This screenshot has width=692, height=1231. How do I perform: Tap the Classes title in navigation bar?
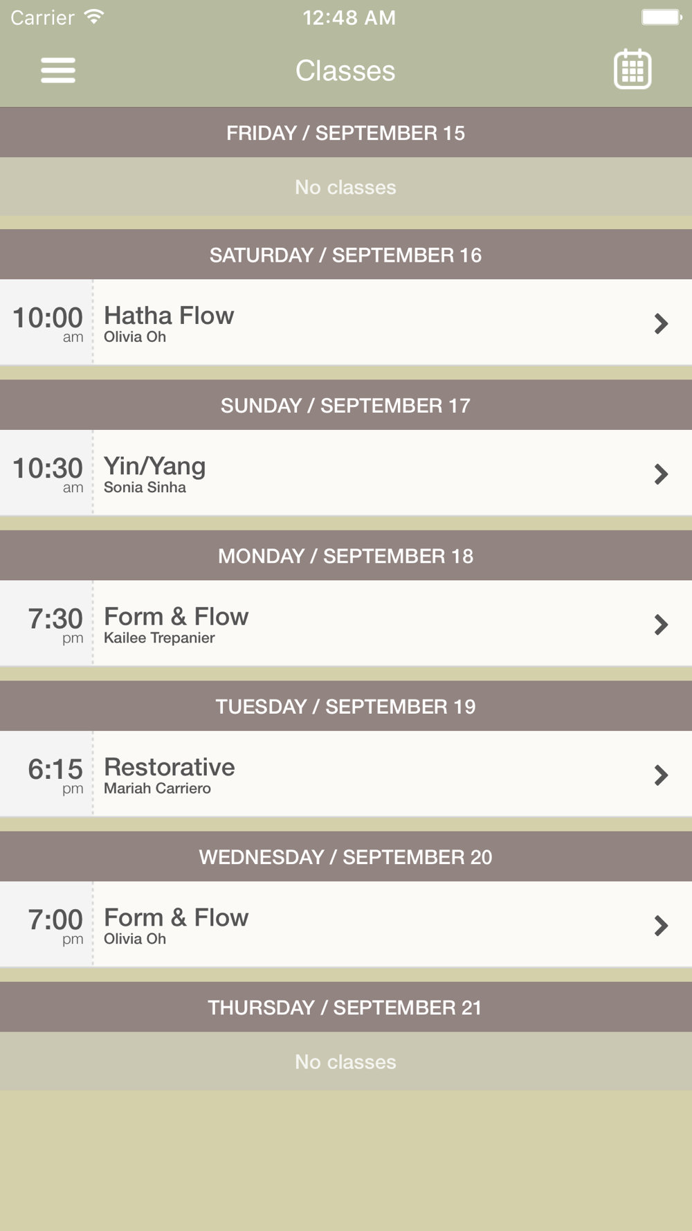pyautogui.click(x=345, y=71)
